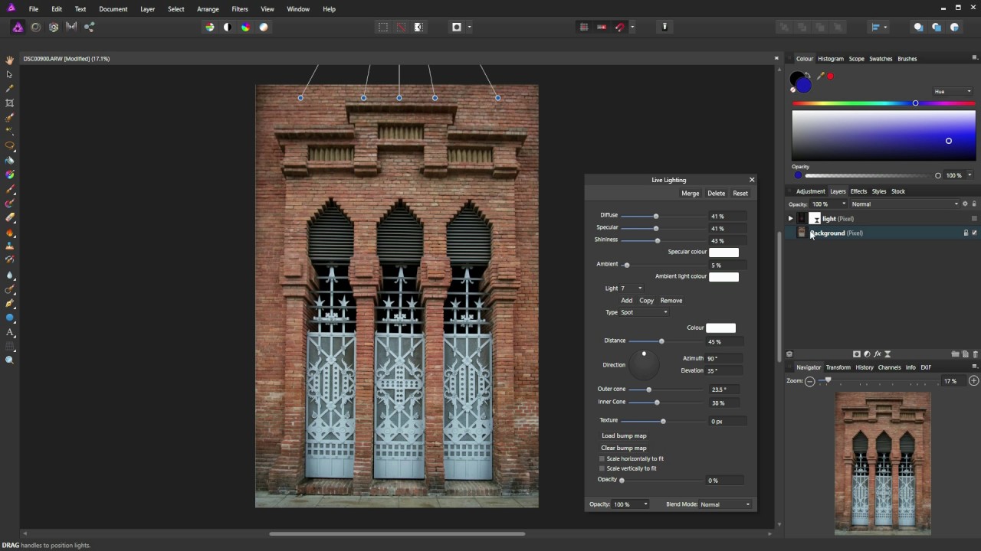Tick Scale vertically to fit checkbox
The height and width of the screenshot is (551, 981).
[602, 468]
